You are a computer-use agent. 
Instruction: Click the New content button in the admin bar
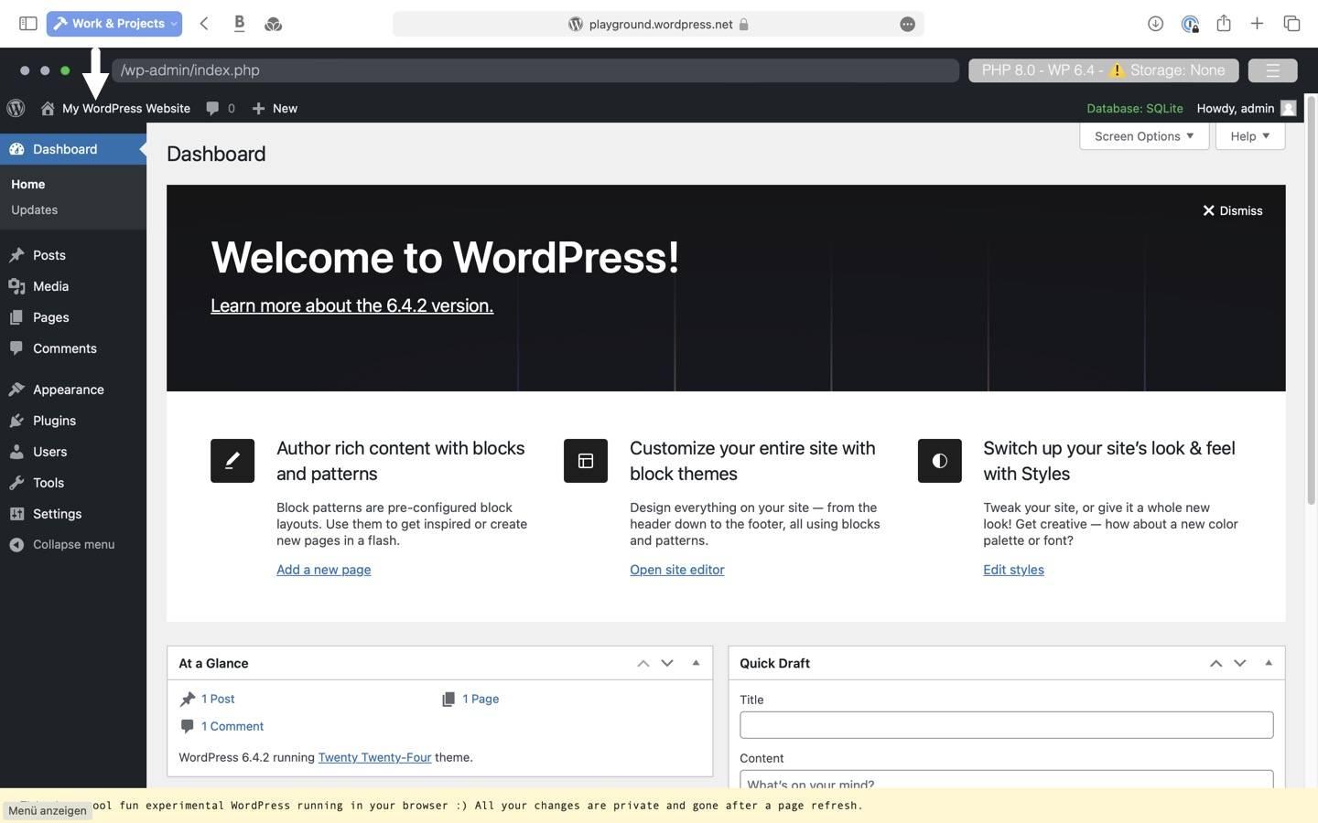click(275, 108)
